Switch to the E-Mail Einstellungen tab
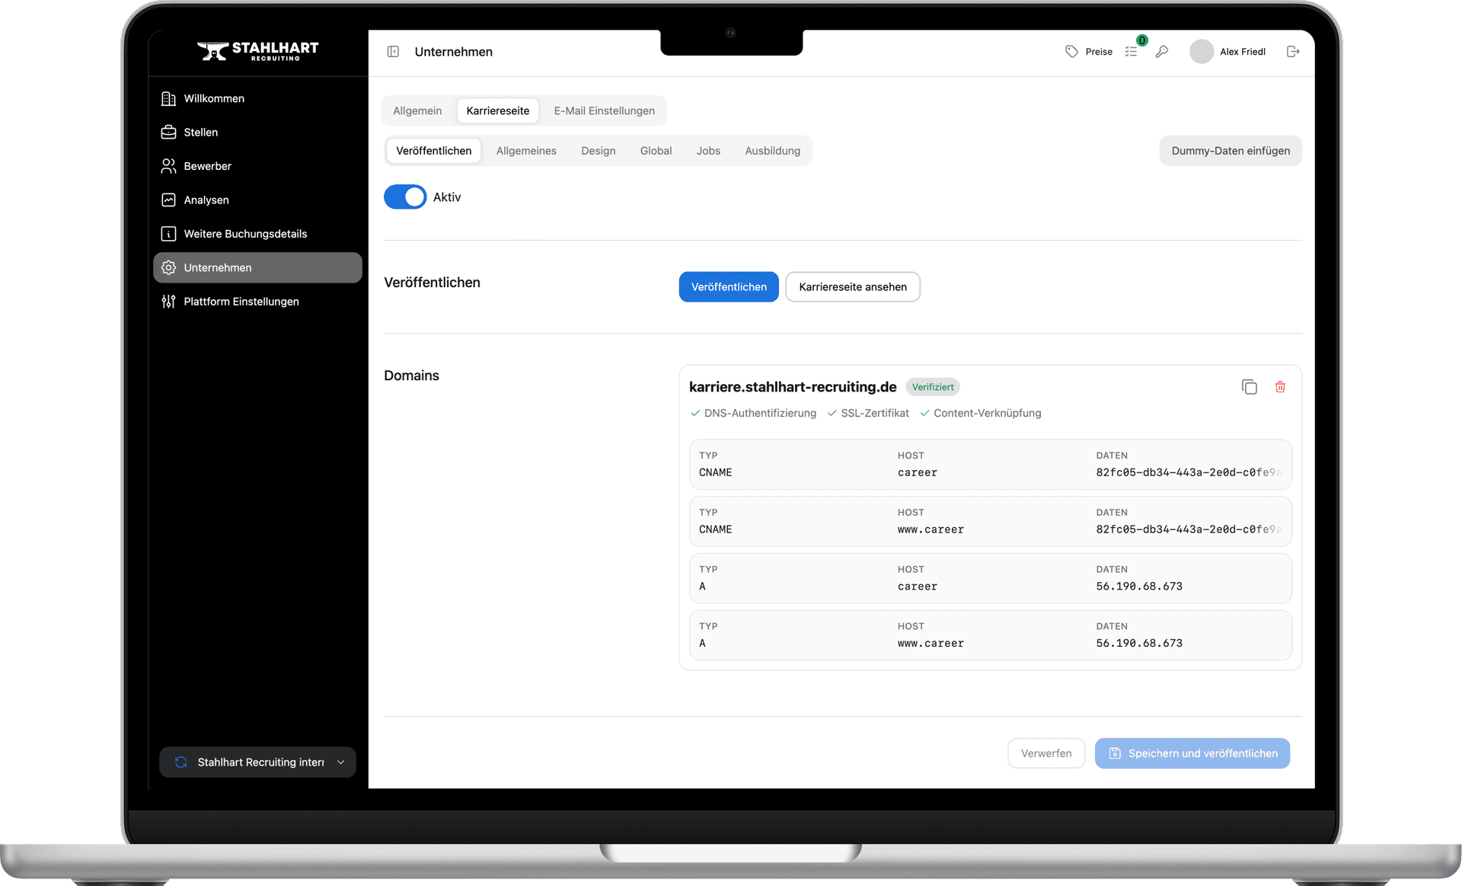The width and height of the screenshot is (1462, 886). click(x=604, y=110)
